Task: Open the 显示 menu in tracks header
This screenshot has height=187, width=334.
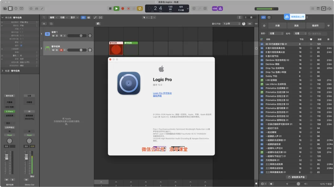Action: [x=74, y=17]
